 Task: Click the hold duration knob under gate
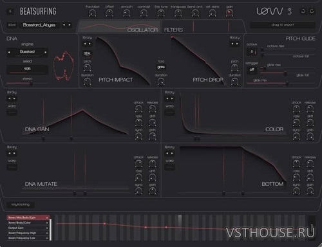(161, 82)
